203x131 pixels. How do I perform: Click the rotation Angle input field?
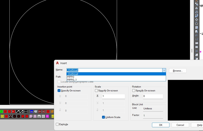click(153, 96)
